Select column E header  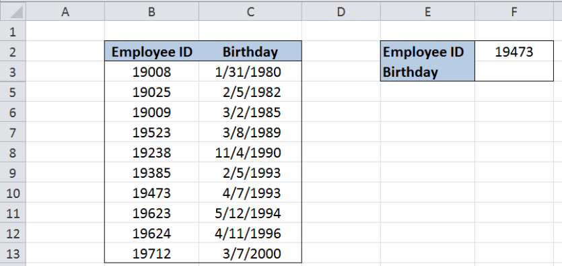tap(427, 12)
